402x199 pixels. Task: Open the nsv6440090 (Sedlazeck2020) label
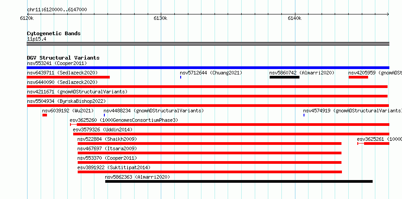[x=62, y=82]
